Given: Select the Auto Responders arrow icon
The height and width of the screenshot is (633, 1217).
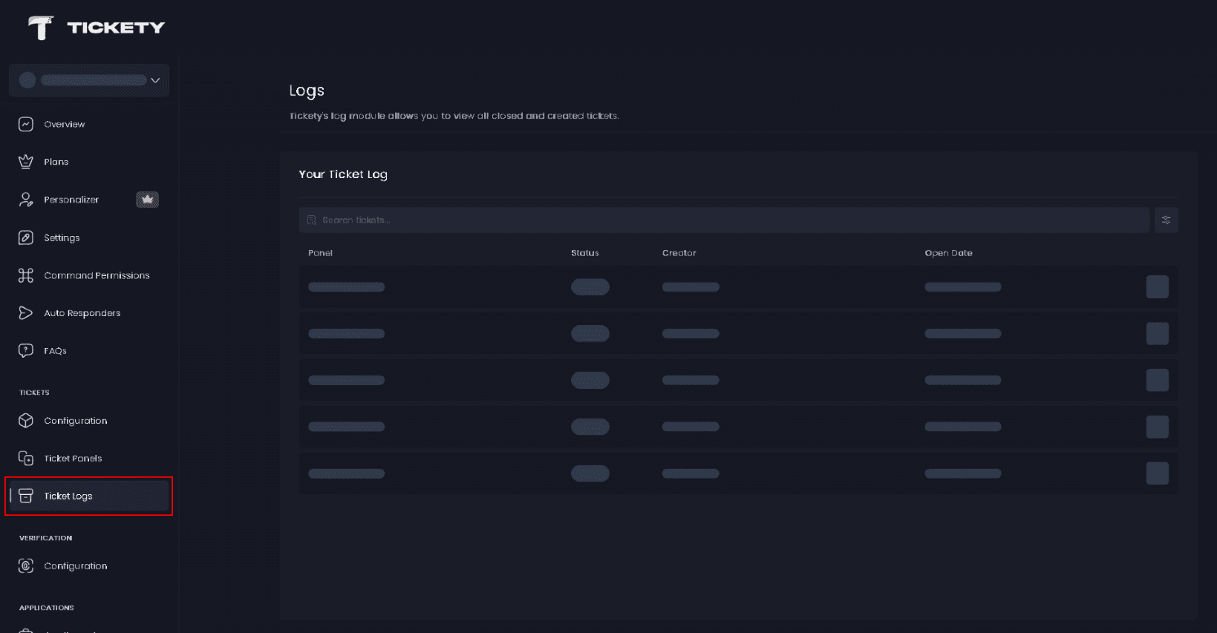Looking at the screenshot, I should point(26,313).
